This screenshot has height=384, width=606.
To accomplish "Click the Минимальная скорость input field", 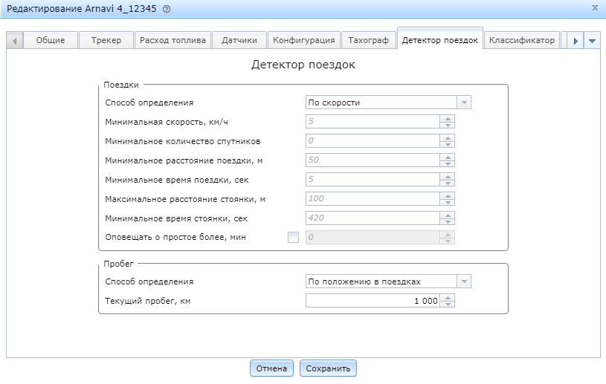I will pyautogui.click(x=373, y=122).
